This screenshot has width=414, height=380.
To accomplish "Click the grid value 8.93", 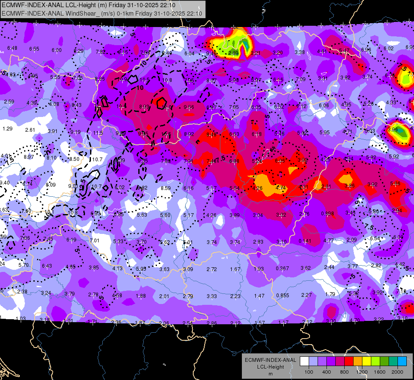I will coord(144,107).
